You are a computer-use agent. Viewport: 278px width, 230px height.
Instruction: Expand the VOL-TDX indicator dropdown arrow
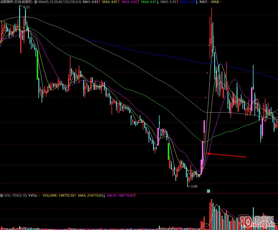point(2,195)
